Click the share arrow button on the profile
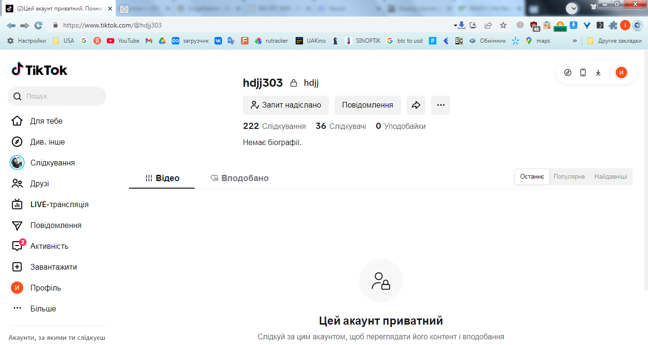Viewport: 648px width, 345px height. pyautogui.click(x=416, y=105)
